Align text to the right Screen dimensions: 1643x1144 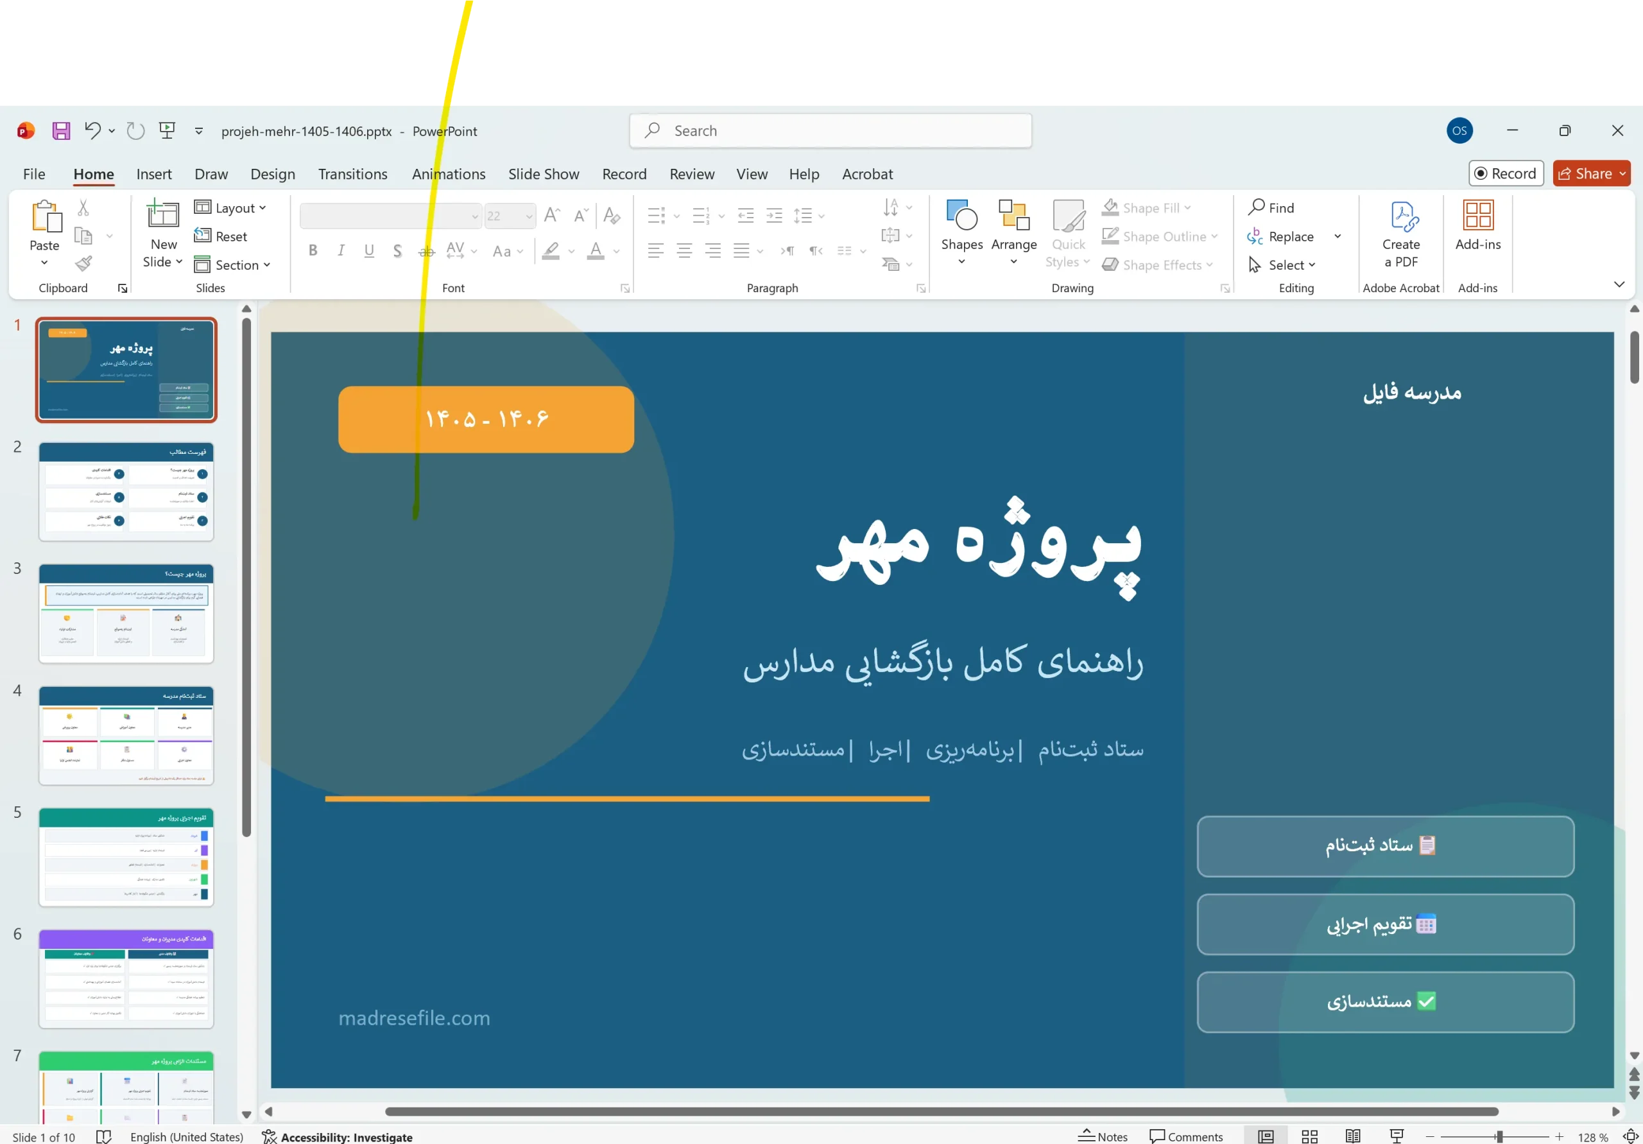tap(713, 250)
